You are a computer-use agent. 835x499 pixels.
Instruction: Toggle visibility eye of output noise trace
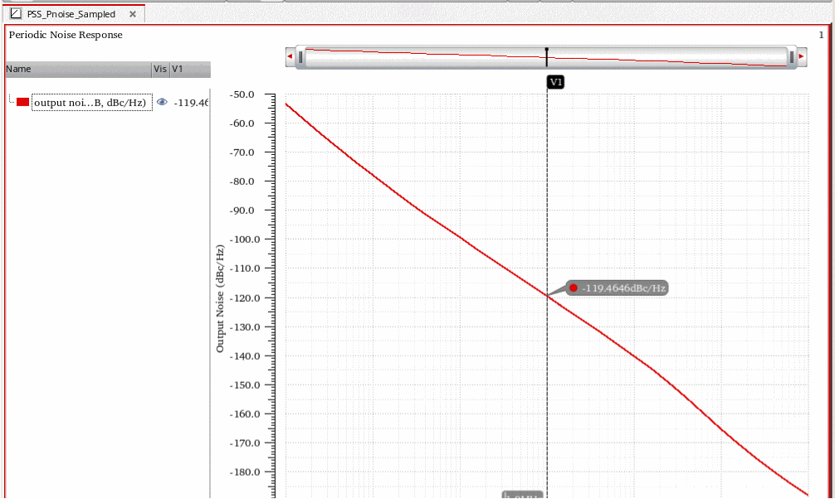click(x=162, y=102)
